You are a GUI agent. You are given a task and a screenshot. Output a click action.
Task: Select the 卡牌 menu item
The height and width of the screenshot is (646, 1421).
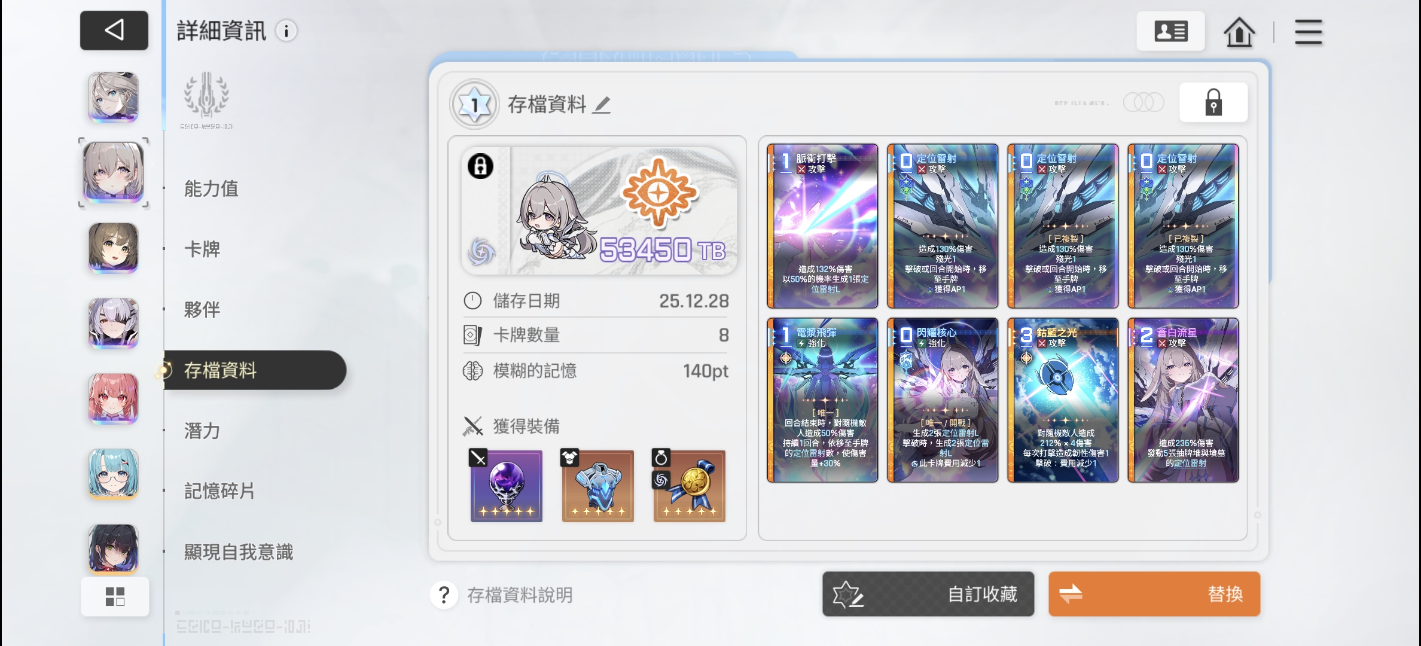[202, 249]
